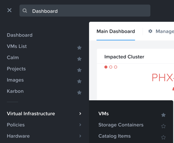Viewport: 174px width, 143px height.
Task: Open Storage Containers in the submenu
Action: (x=121, y=125)
